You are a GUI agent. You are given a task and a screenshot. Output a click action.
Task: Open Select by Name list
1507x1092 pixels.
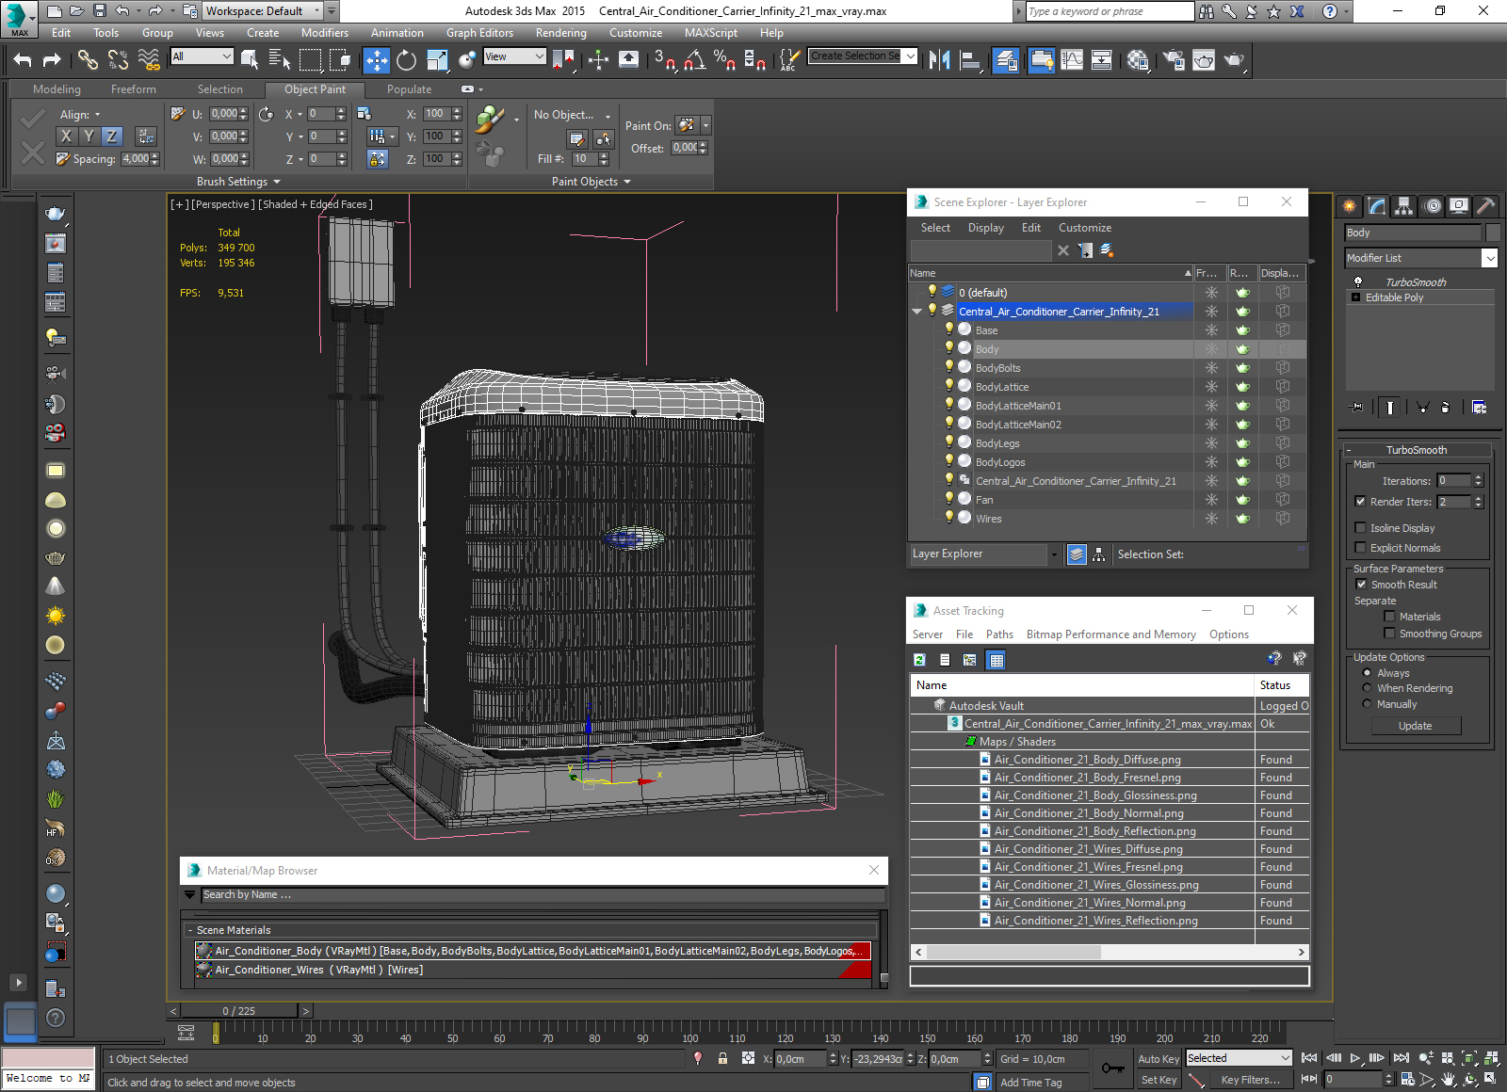click(x=280, y=60)
